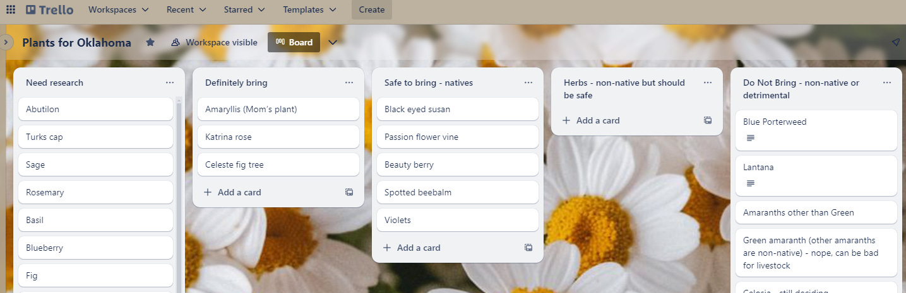Viewport: 906px width, 293px height.
Task: Add a card to Herbs list
Action: pyautogui.click(x=626, y=120)
